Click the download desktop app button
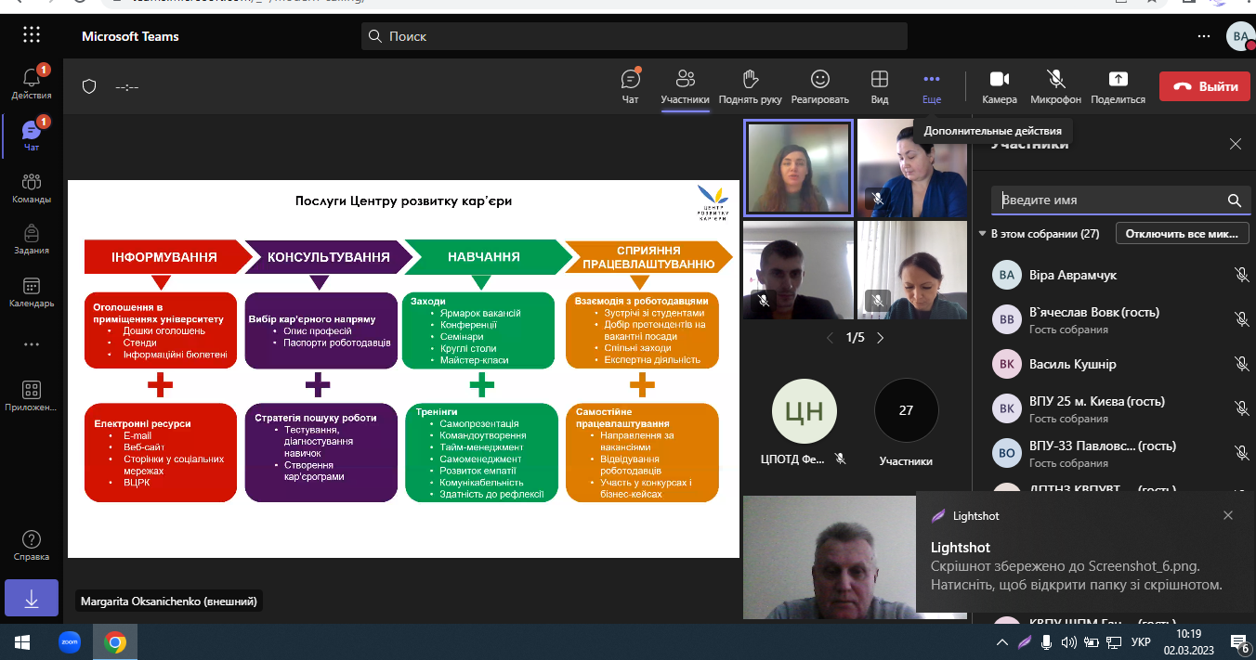The width and height of the screenshot is (1256, 660). click(32, 599)
